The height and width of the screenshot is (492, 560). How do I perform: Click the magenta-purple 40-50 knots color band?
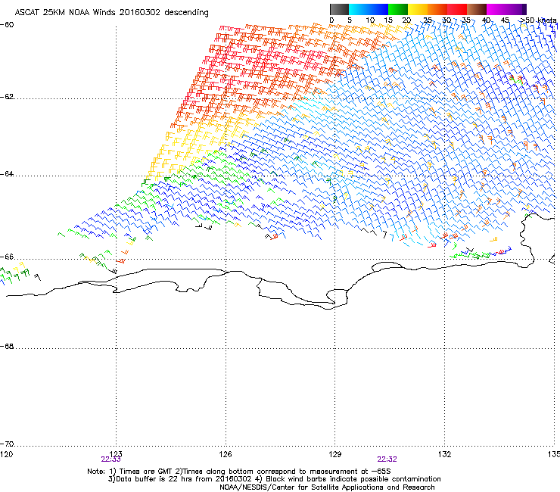coord(506,9)
